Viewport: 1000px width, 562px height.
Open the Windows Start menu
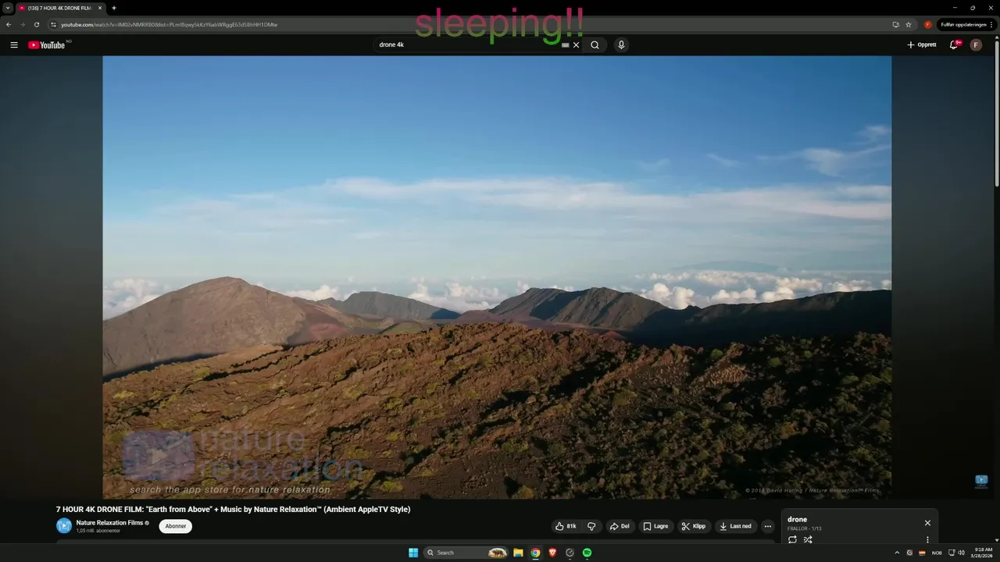413,553
